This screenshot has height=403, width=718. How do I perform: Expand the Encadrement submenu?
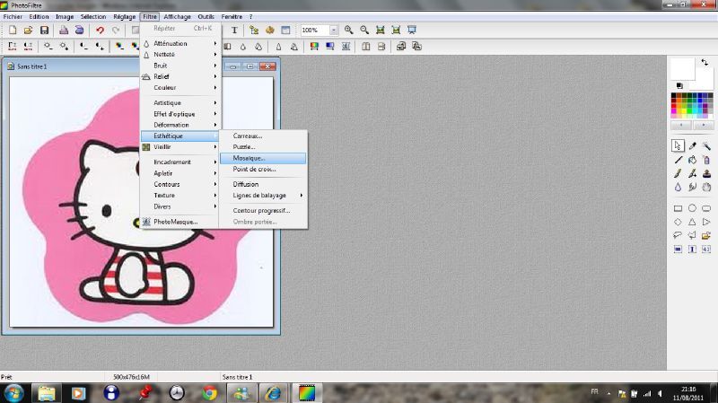(181, 162)
